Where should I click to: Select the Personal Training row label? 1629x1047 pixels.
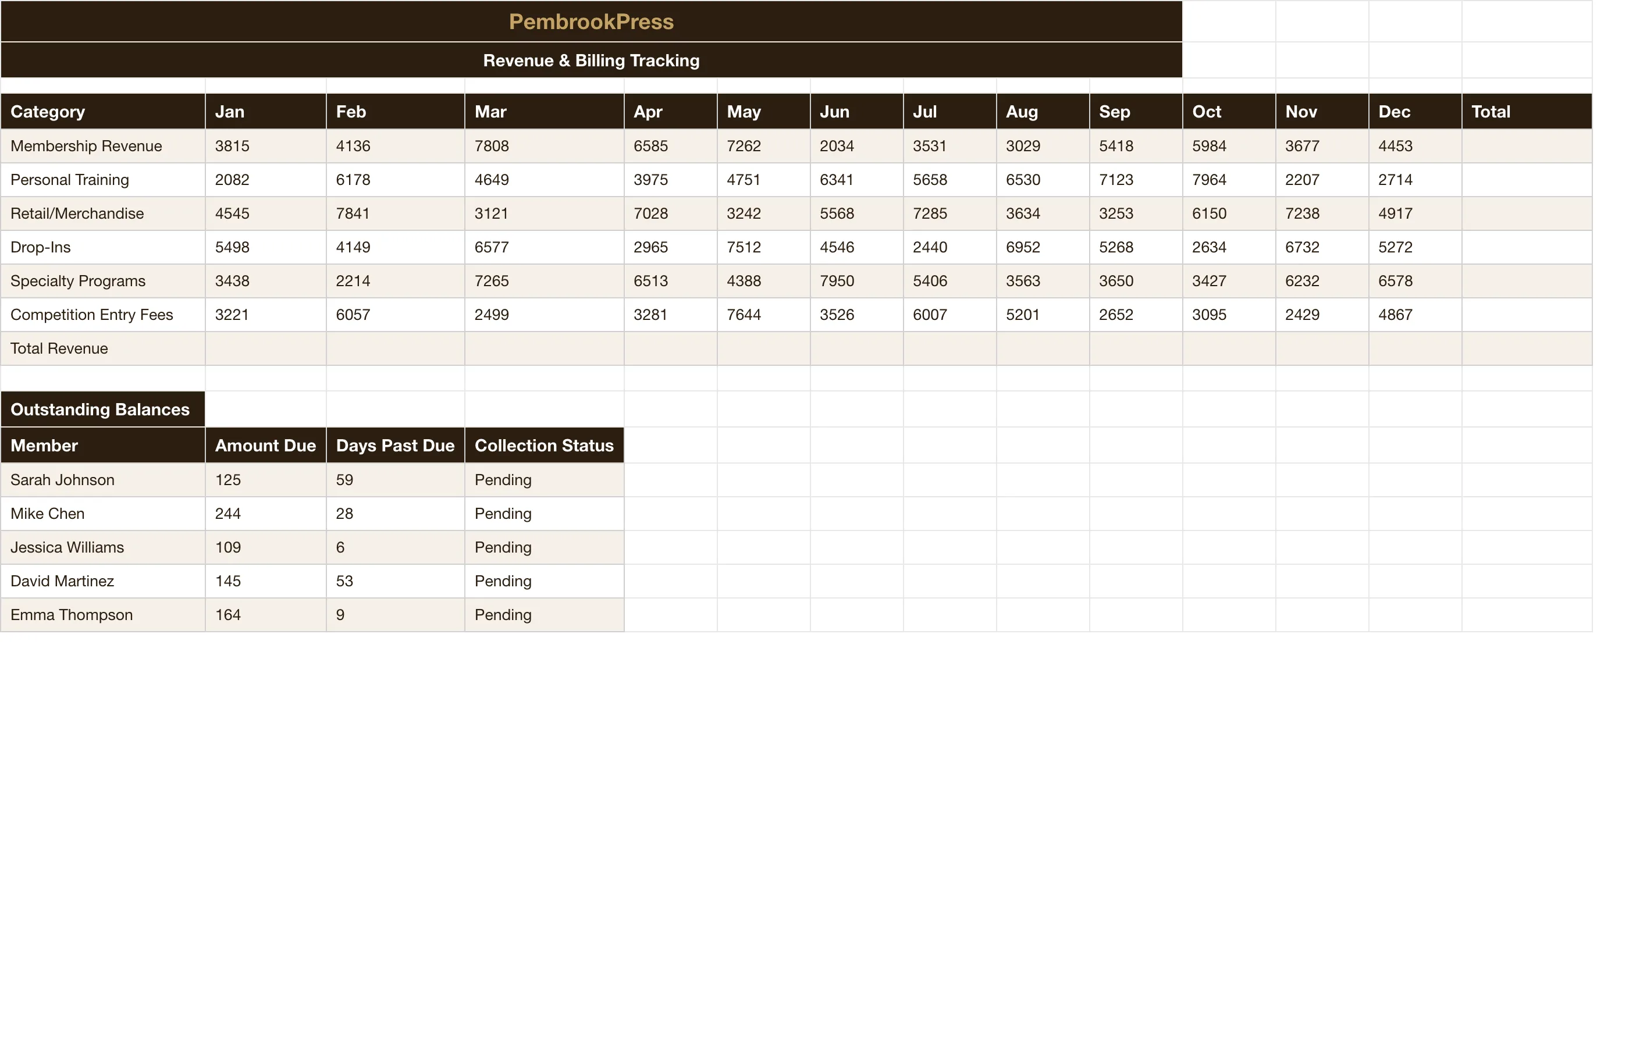[102, 180]
